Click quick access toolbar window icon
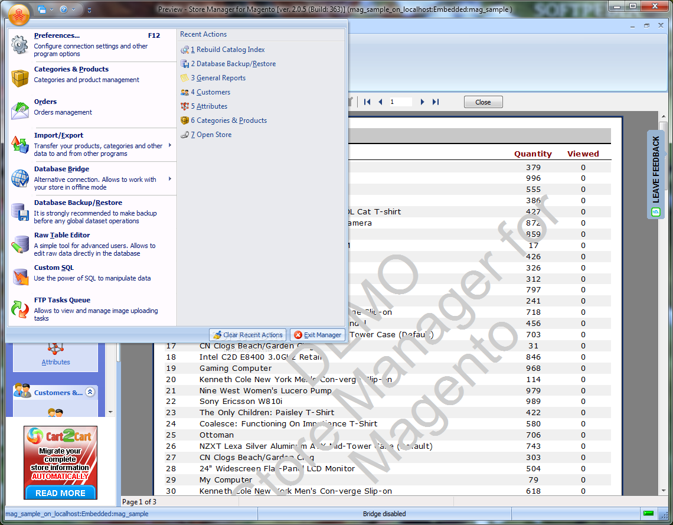The image size is (673, 525). point(42,9)
